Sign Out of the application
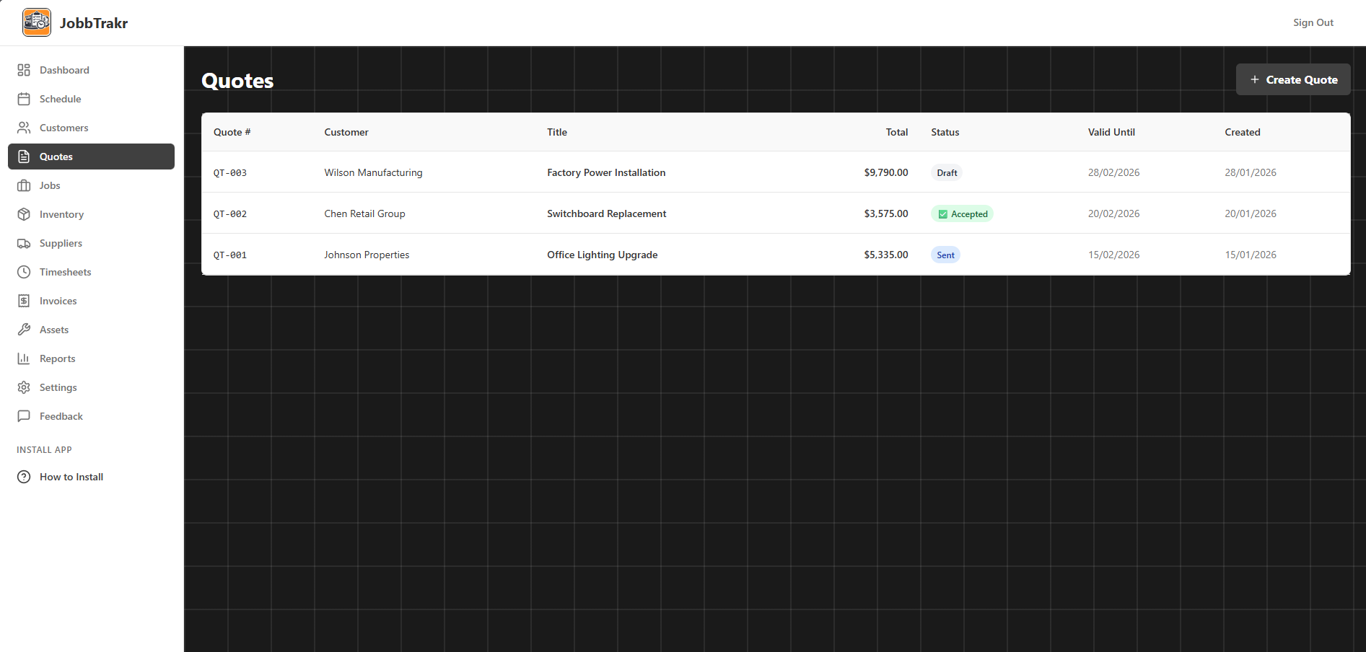This screenshot has width=1366, height=652. click(1313, 22)
